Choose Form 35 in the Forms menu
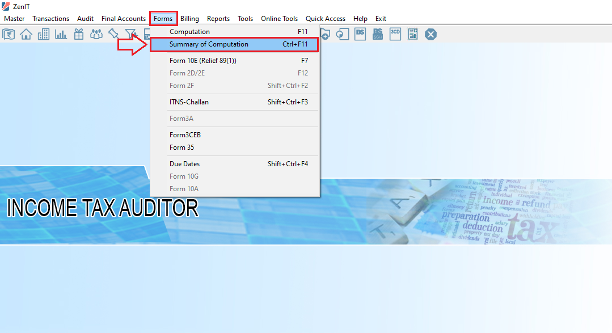 click(235, 147)
